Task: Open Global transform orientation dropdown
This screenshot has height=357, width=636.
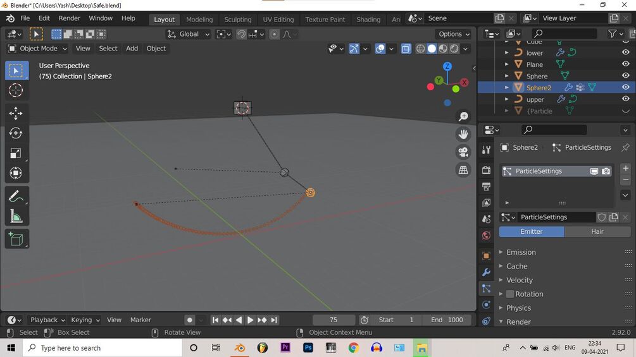Action: (x=189, y=34)
